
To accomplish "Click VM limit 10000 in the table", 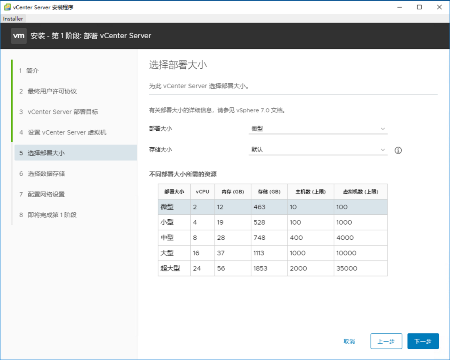I will (346, 253).
